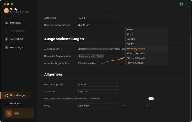Viewport: 192px width, 122px height.
Task: Select the Keine option in list
Action: point(130,30)
